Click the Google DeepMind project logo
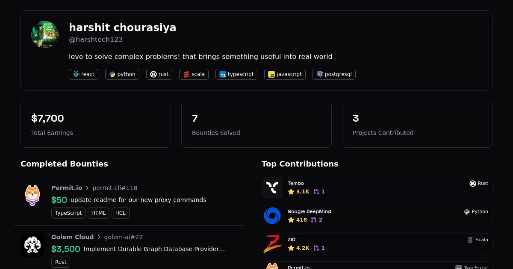The image size is (513, 269). tap(272, 216)
